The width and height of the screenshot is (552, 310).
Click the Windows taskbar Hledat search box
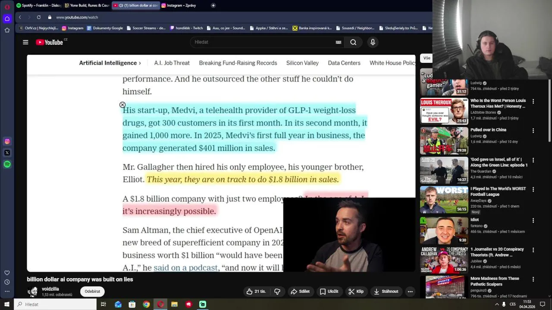55,304
